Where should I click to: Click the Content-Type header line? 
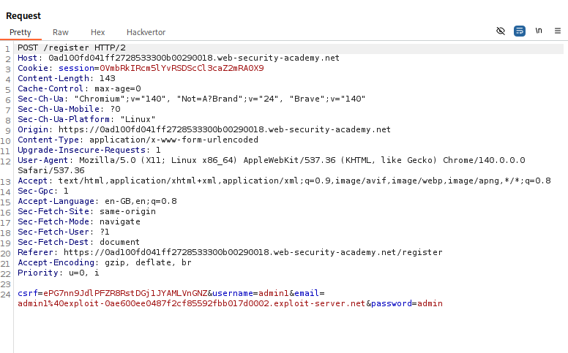click(x=138, y=140)
